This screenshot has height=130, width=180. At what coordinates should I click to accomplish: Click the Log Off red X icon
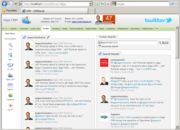(10, 105)
